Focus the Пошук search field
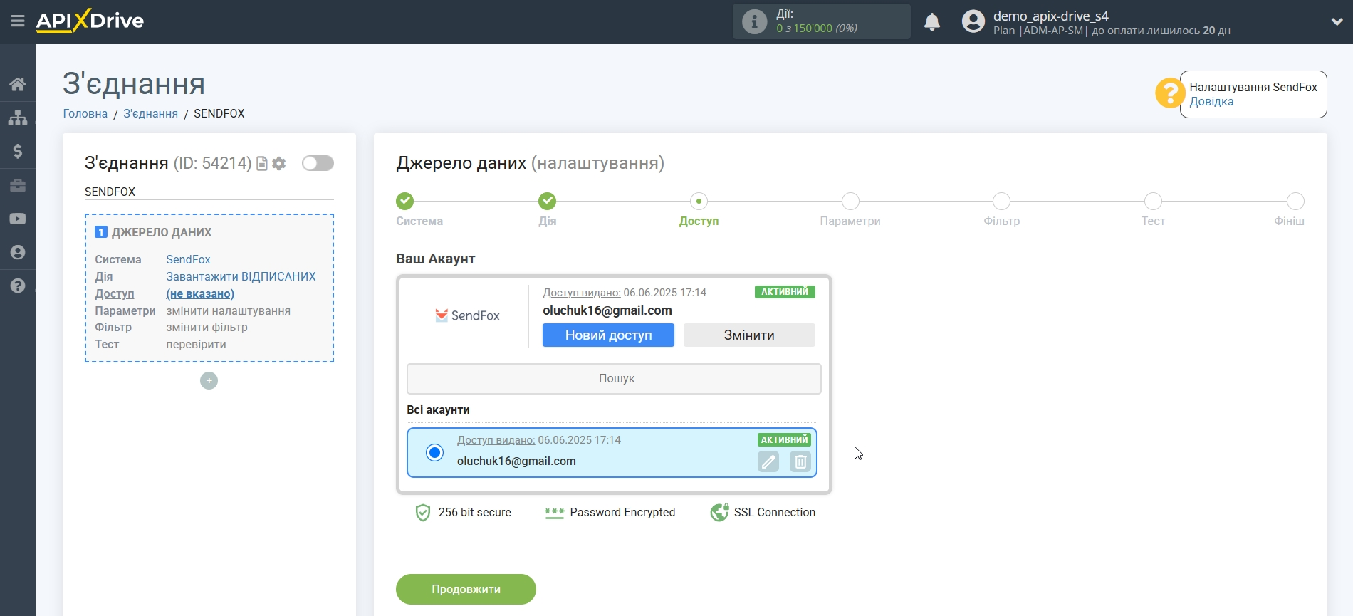Viewport: 1353px width, 616px height. pos(614,379)
